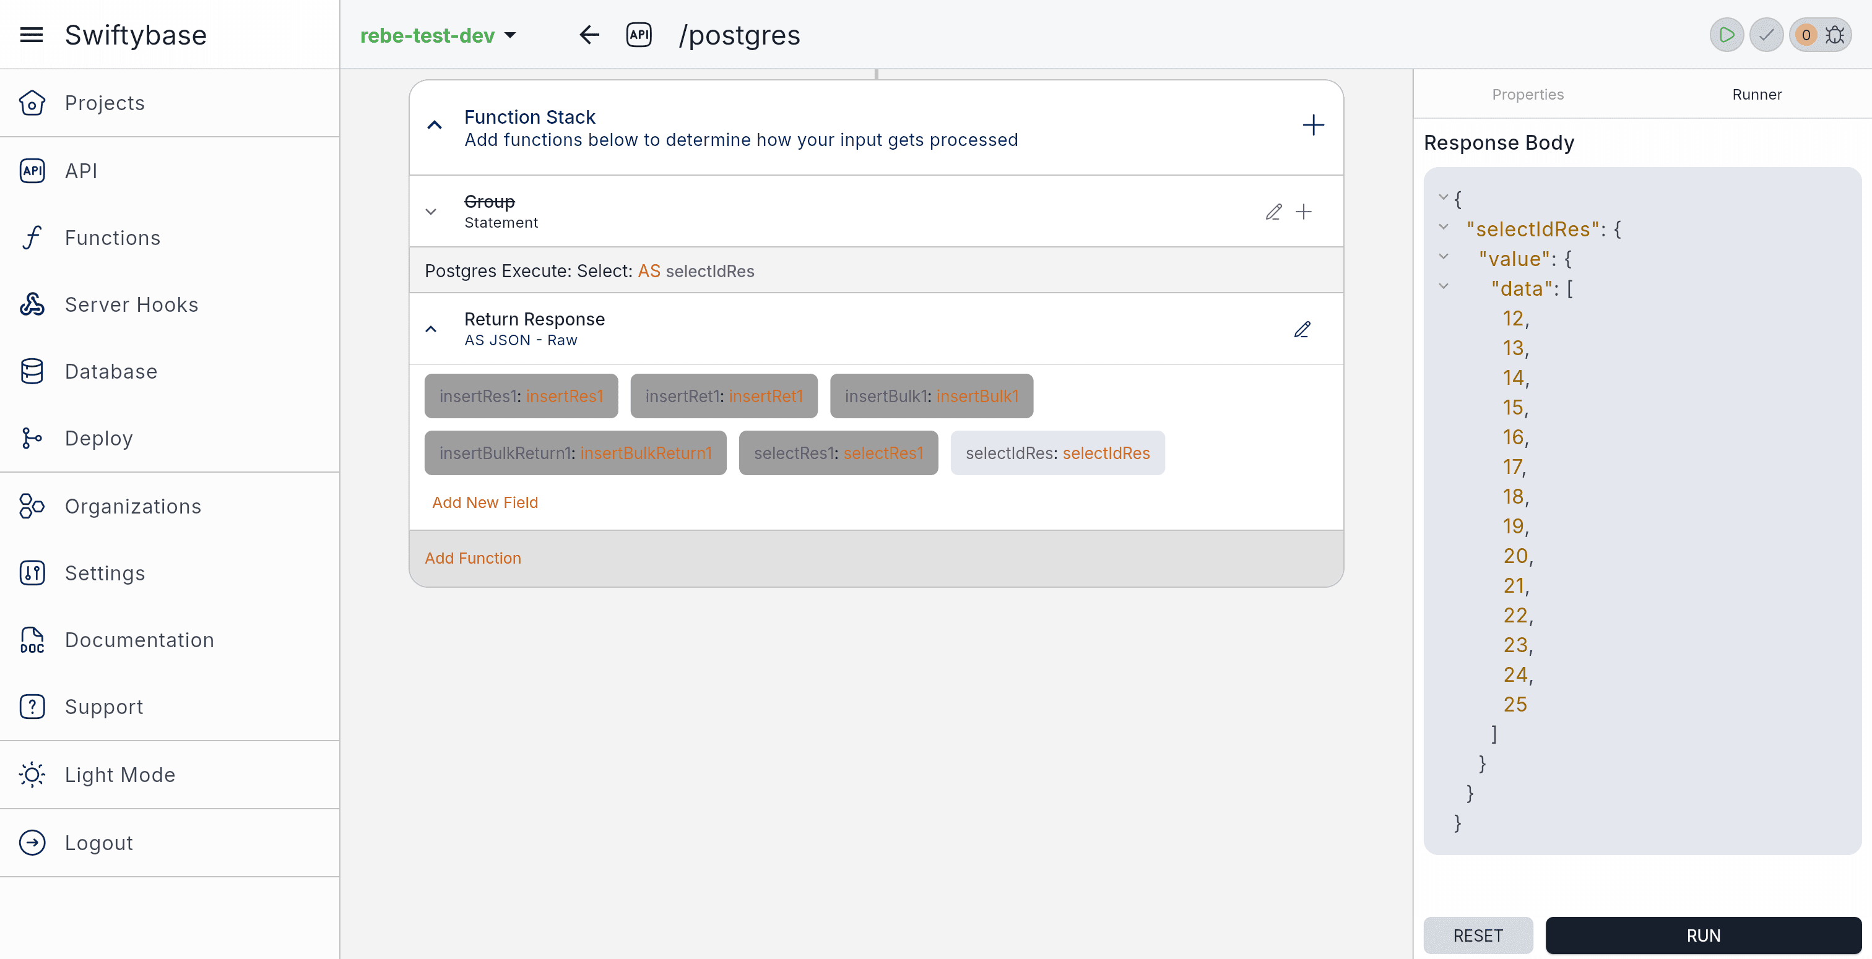Click the Add New Field link
This screenshot has height=959, width=1872.
(485, 503)
